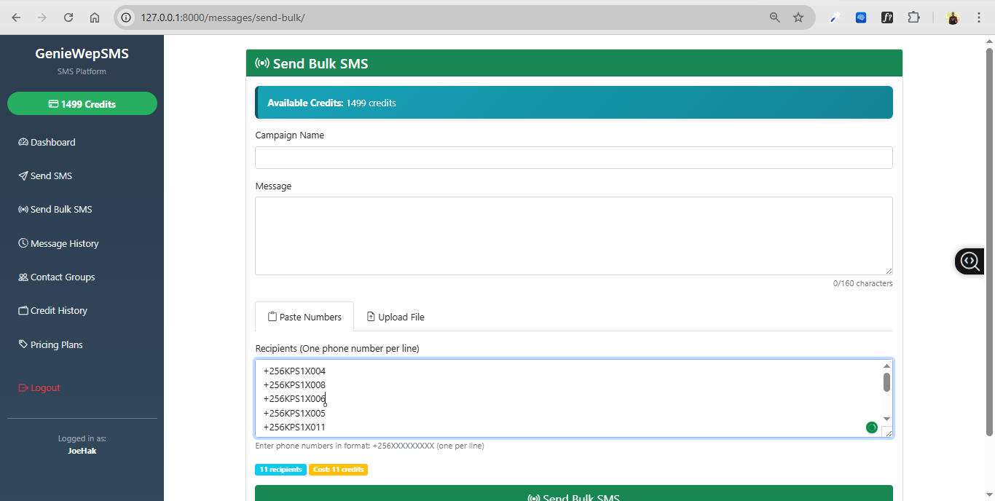
Task: Open Dashboard from the sidebar
Action: 52,143
